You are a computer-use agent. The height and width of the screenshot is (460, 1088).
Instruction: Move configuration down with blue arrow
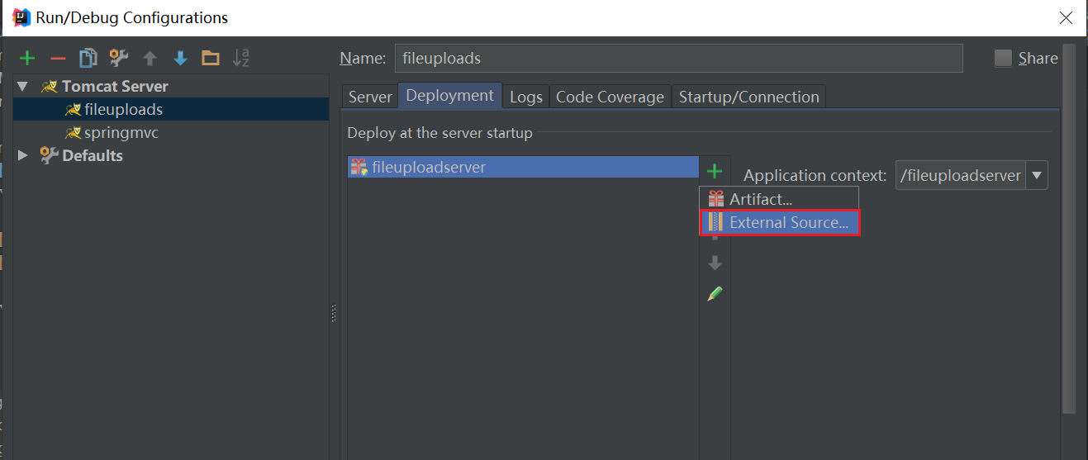[x=180, y=59]
